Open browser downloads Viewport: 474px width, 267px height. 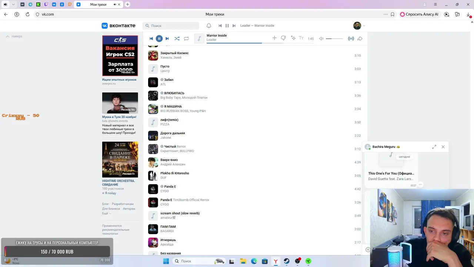468,14
